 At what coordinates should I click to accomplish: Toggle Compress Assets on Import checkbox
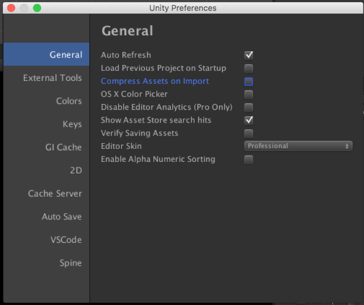point(249,82)
